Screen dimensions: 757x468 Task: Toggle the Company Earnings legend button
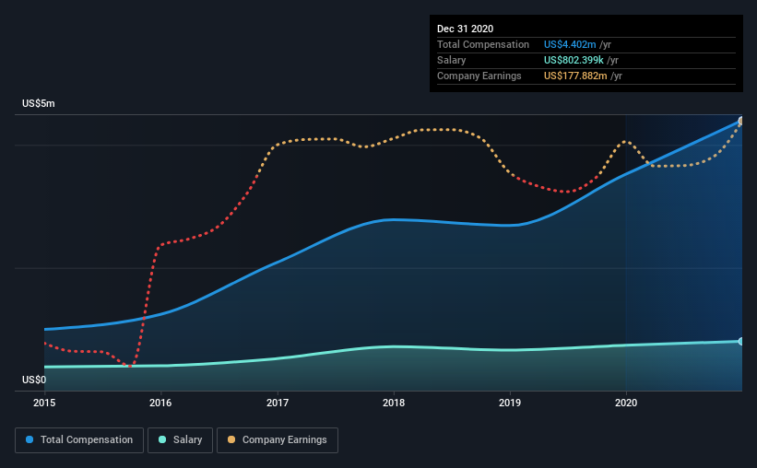pyautogui.click(x=278, y=440)
